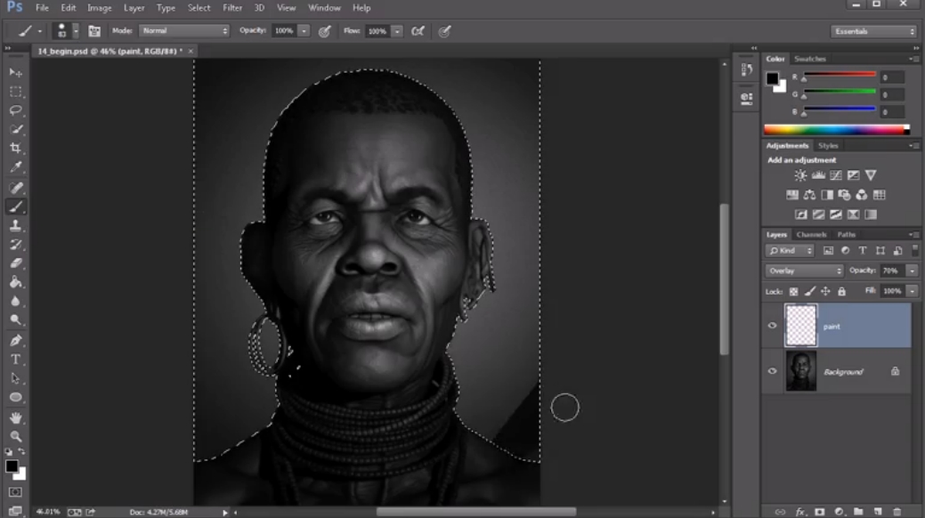Image resolution: width=925 pixels, height=518 pixels.
Task: Toggle visibility of the Background layer
Action: [x=772, y=371]
